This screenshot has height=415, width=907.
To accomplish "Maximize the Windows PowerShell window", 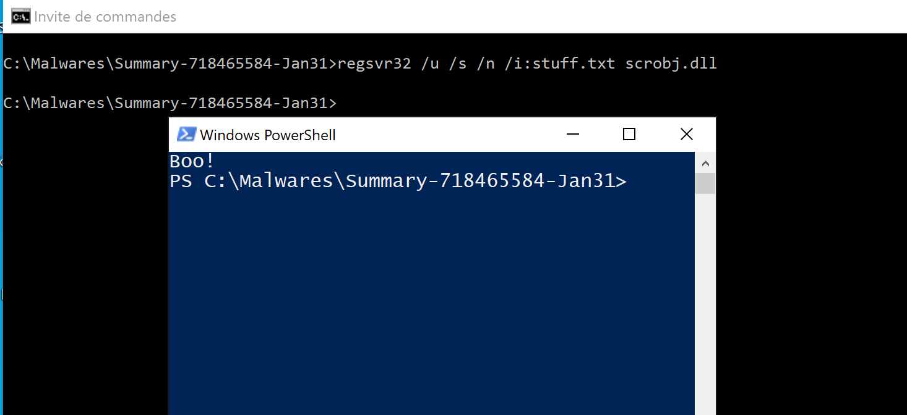I will 629,134.
